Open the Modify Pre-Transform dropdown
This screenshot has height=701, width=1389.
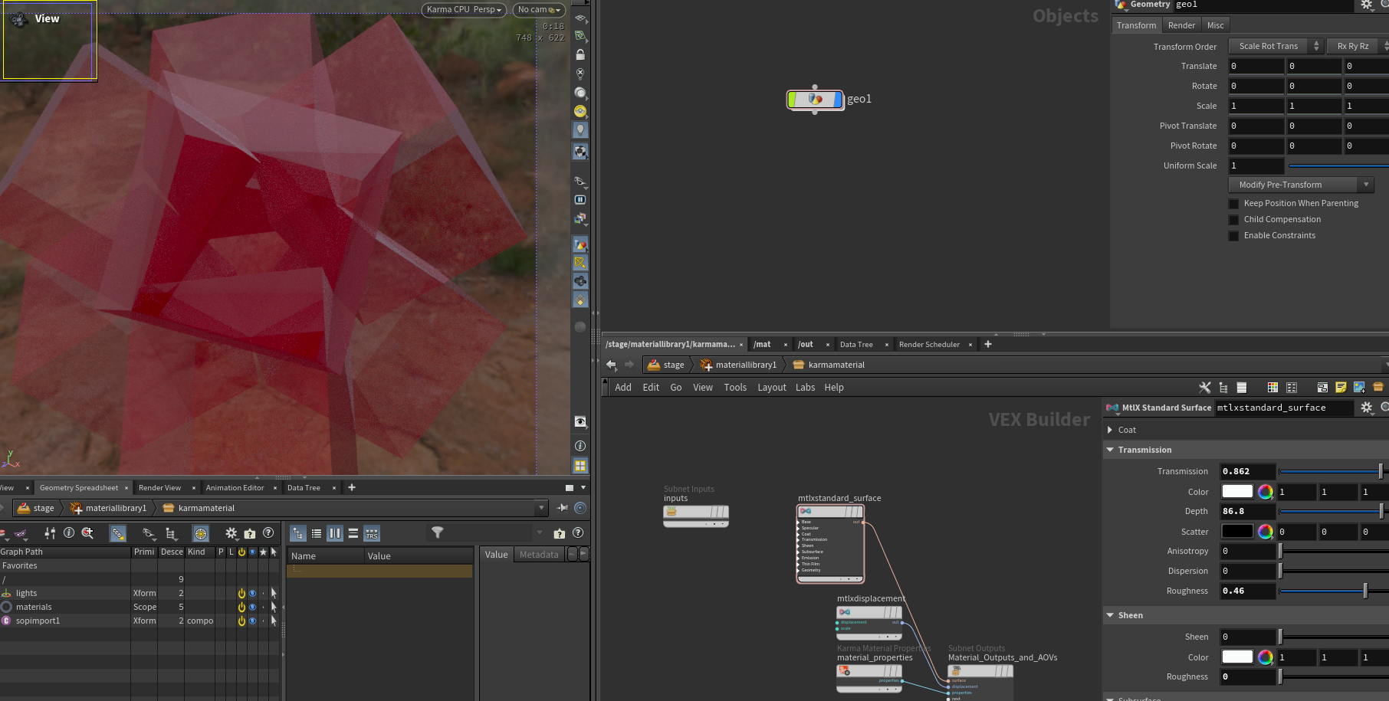1301,185
